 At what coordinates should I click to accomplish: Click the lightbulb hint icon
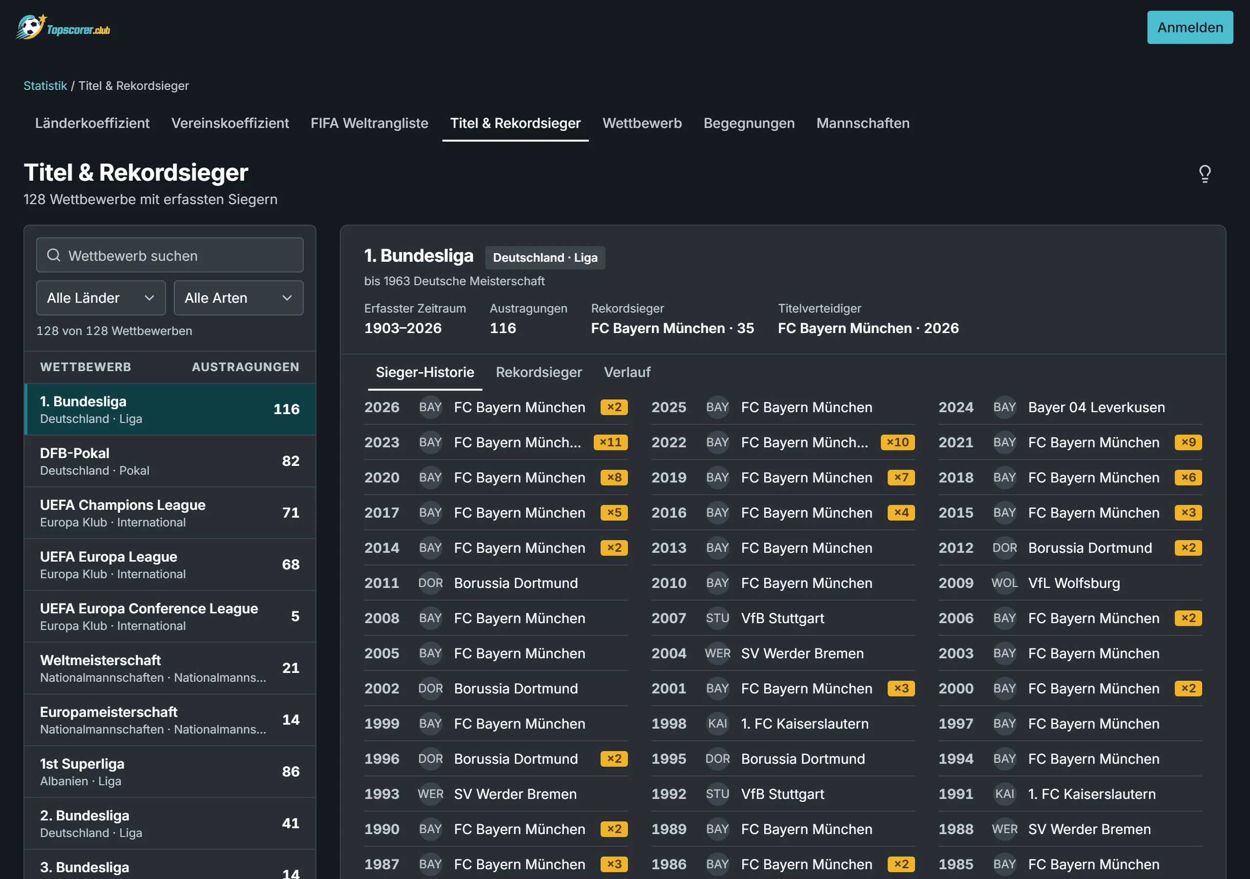tap(1204, 174)
